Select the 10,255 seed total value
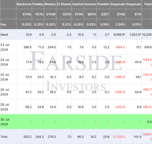Viewport: 152px width, 144px height. 147,35
